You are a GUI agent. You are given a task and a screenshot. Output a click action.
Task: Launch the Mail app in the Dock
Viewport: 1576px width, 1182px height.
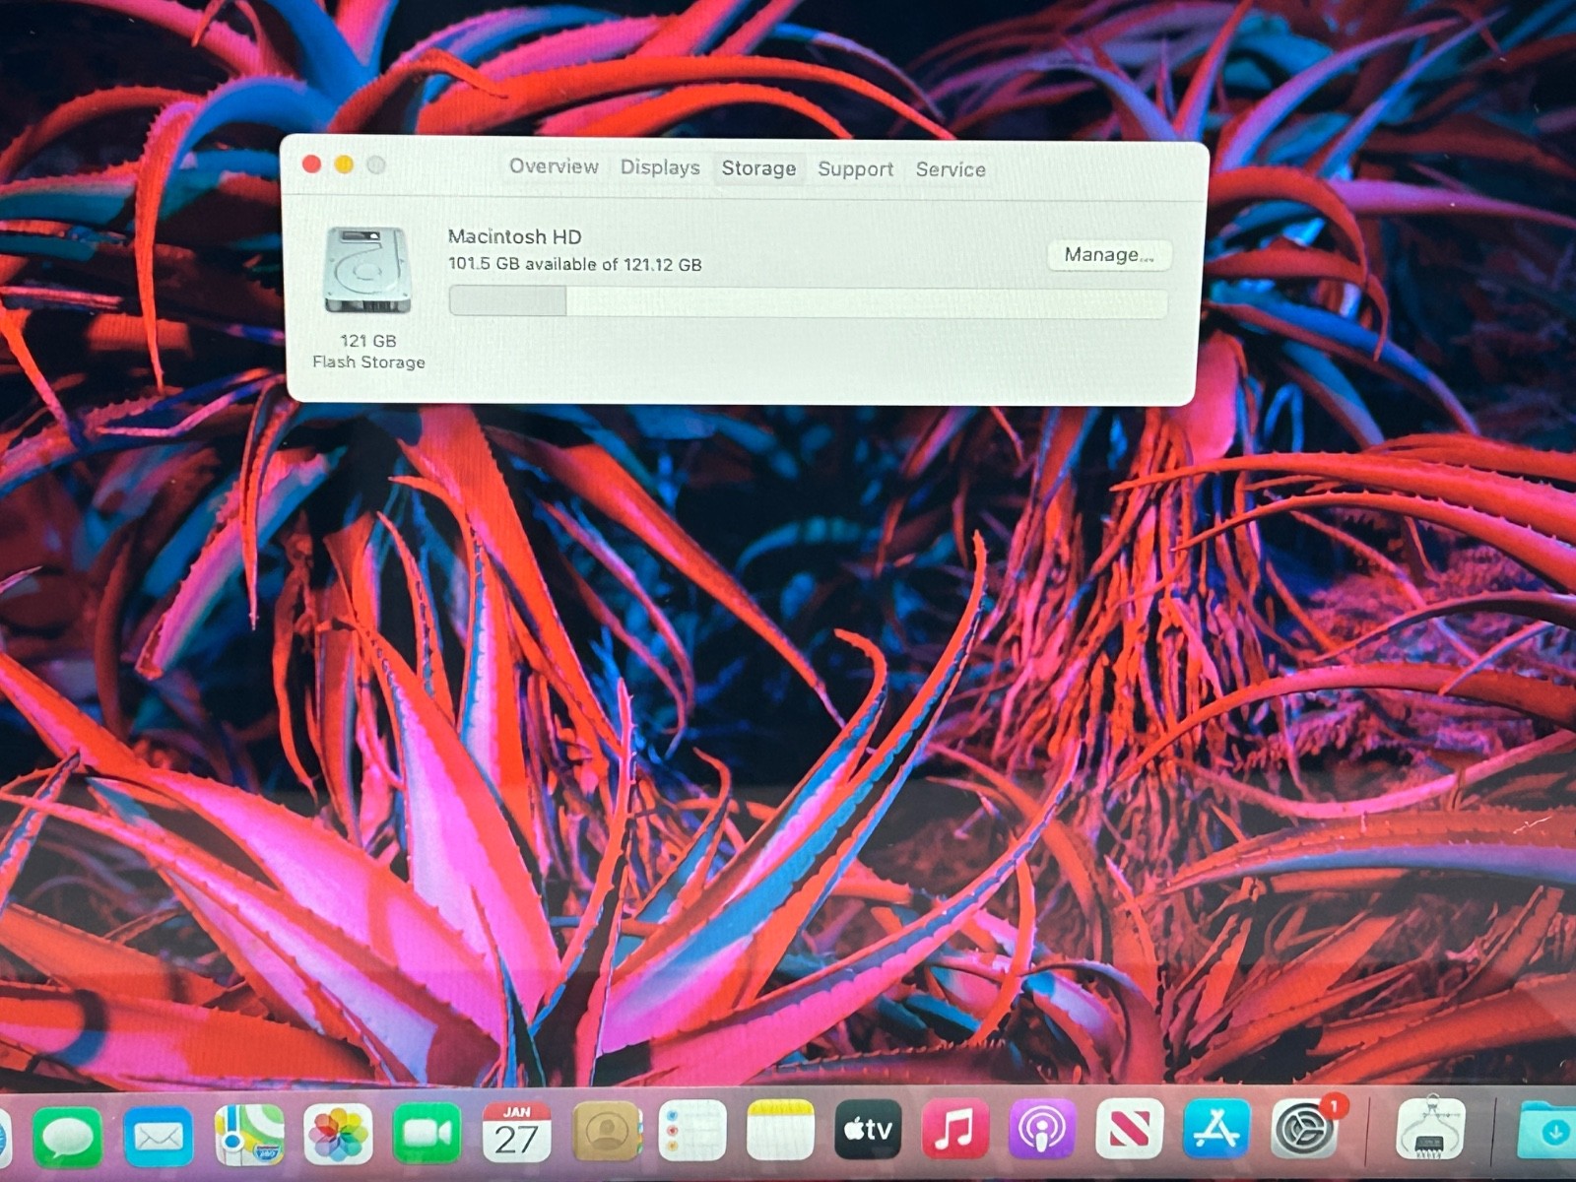(159, 1137)
